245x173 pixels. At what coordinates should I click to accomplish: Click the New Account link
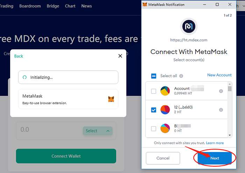[219, 75]
